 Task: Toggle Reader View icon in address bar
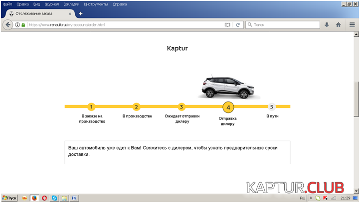pyautogui.click(x=227, y=24)
